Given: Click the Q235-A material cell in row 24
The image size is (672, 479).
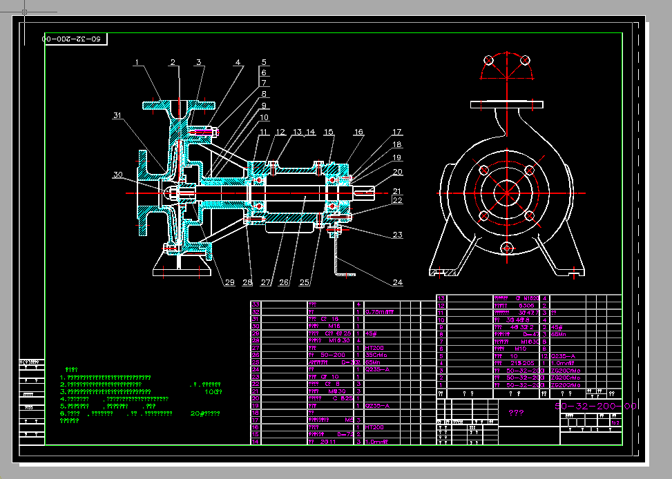Looking at the screenshot, I should tap(377, 370).
